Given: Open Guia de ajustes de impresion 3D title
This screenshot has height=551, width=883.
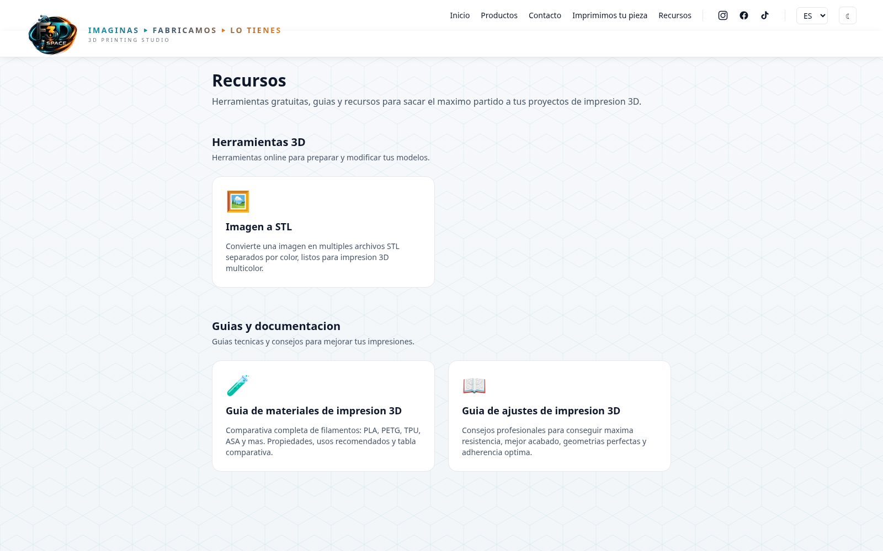Looking at the screenshot, I should pos(541,411).
